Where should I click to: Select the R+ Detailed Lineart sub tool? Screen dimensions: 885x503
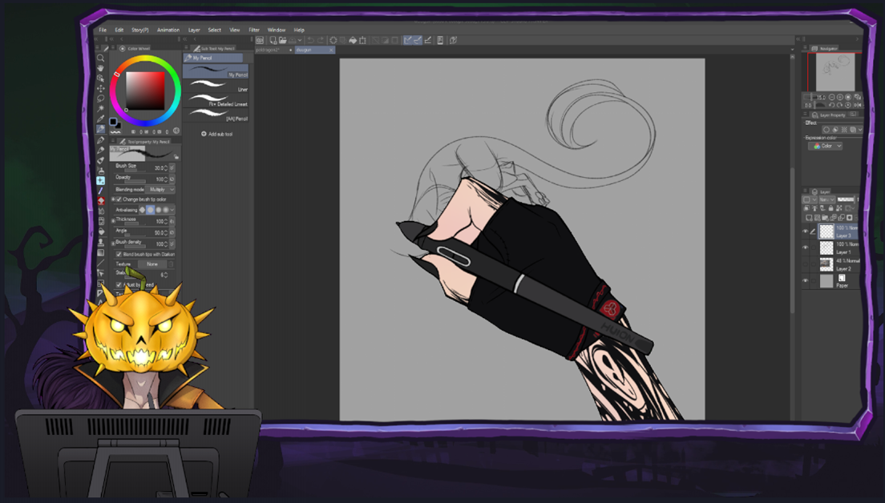click(x=216, y=102)
